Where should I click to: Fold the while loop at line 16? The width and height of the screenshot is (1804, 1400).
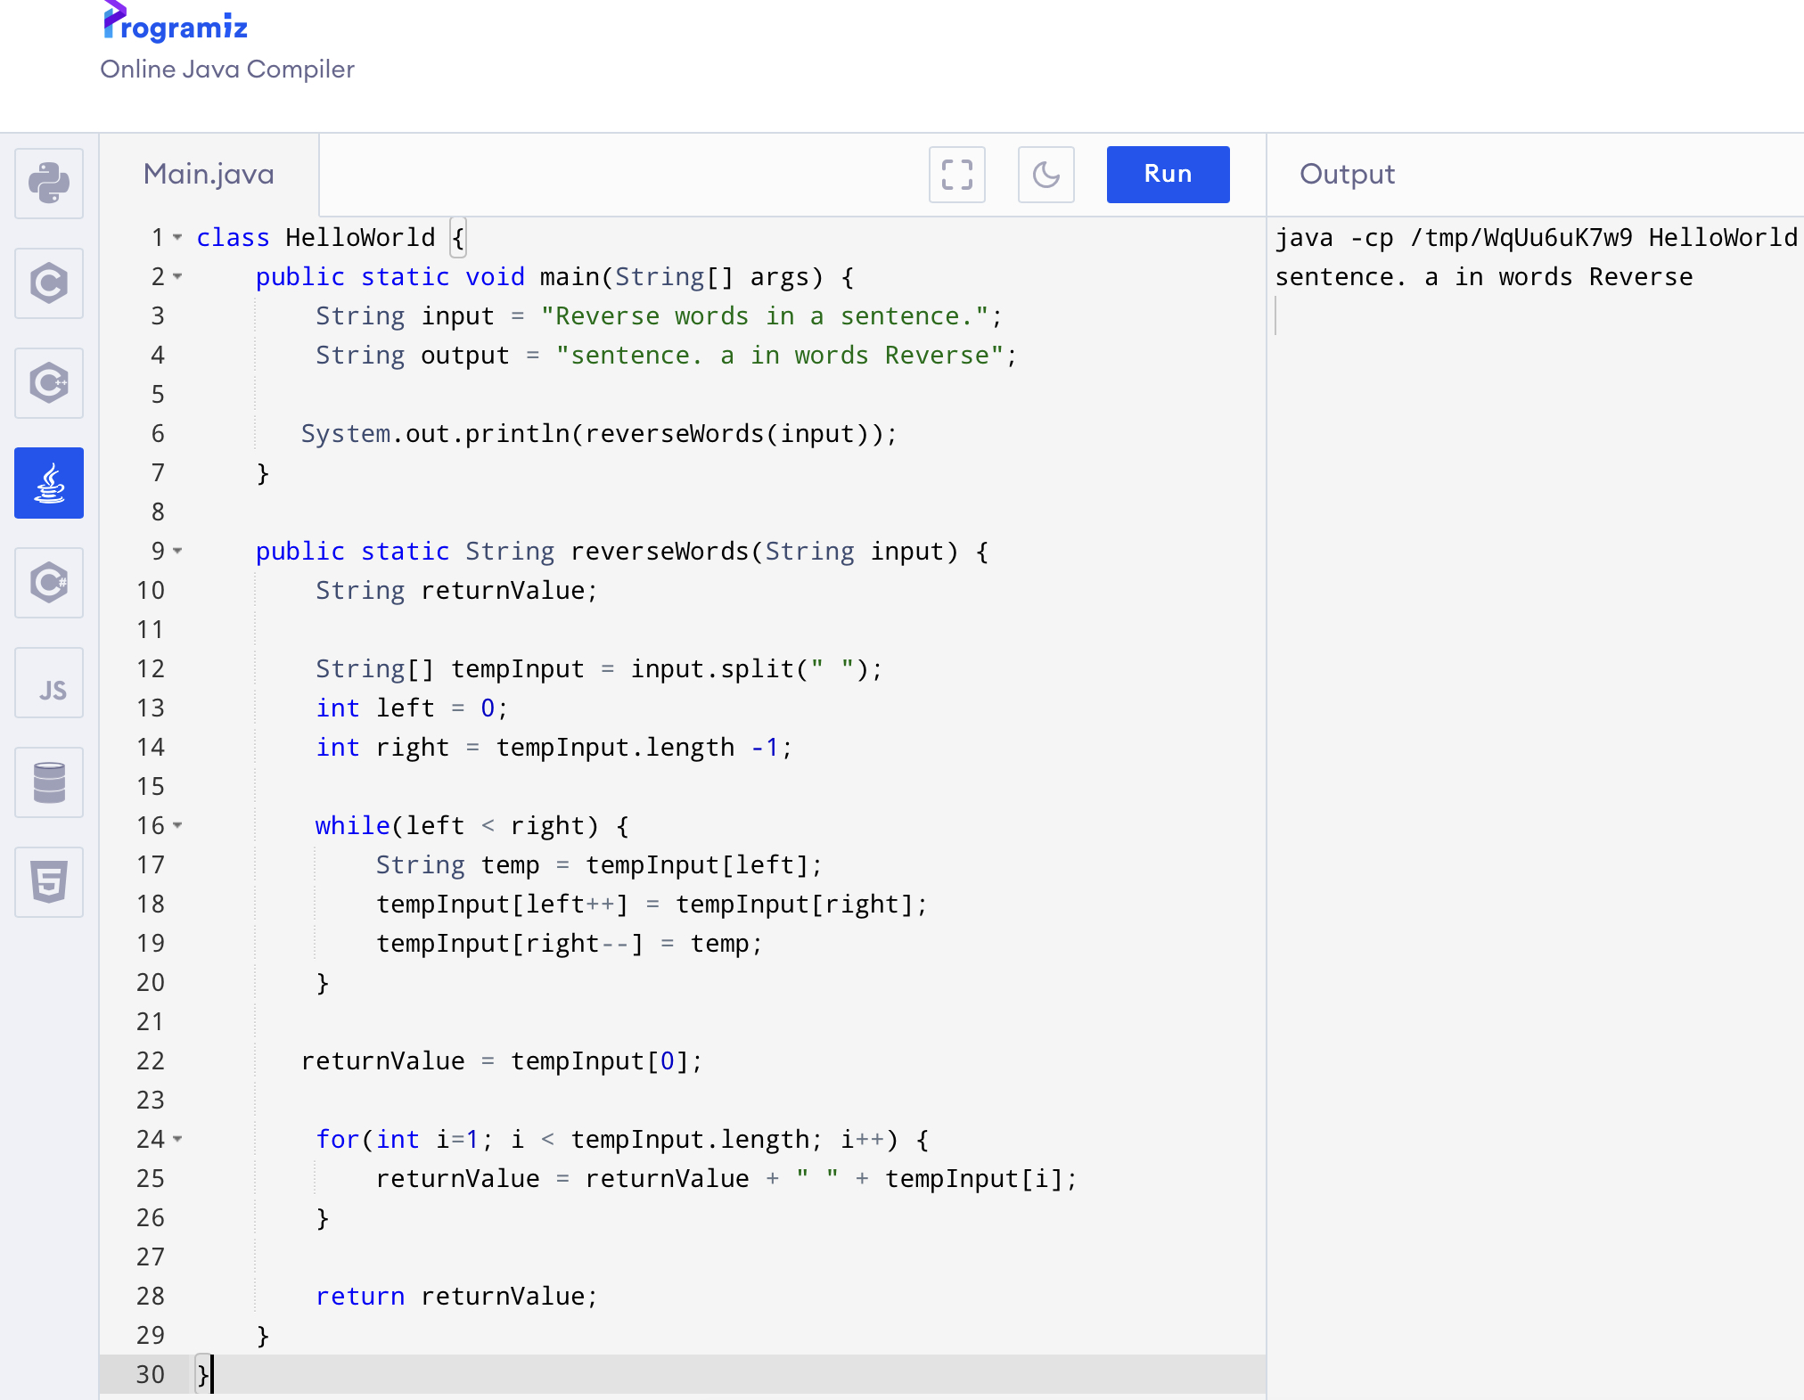point(177,826)
